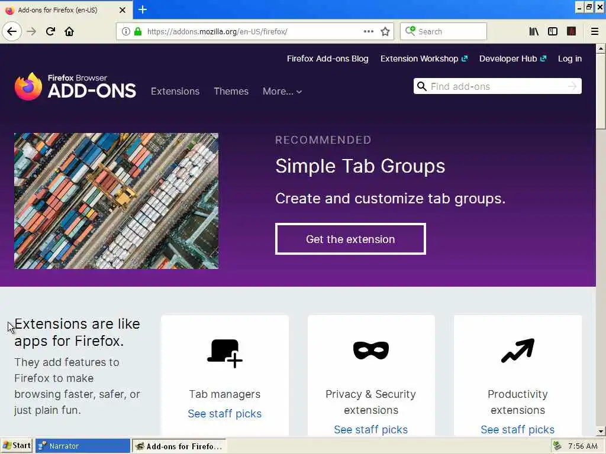606x454 pixels.
Task: Click Get the extension button
Action: pos(350,239)
